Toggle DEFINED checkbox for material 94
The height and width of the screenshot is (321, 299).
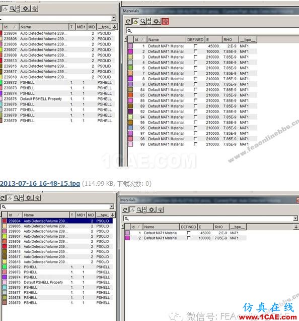click(x=195, y=117)
